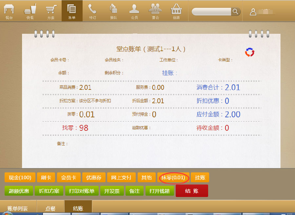295x215 pixels.
Task: Switch to 快餐 fast food icon
Action: coord(30,10)
